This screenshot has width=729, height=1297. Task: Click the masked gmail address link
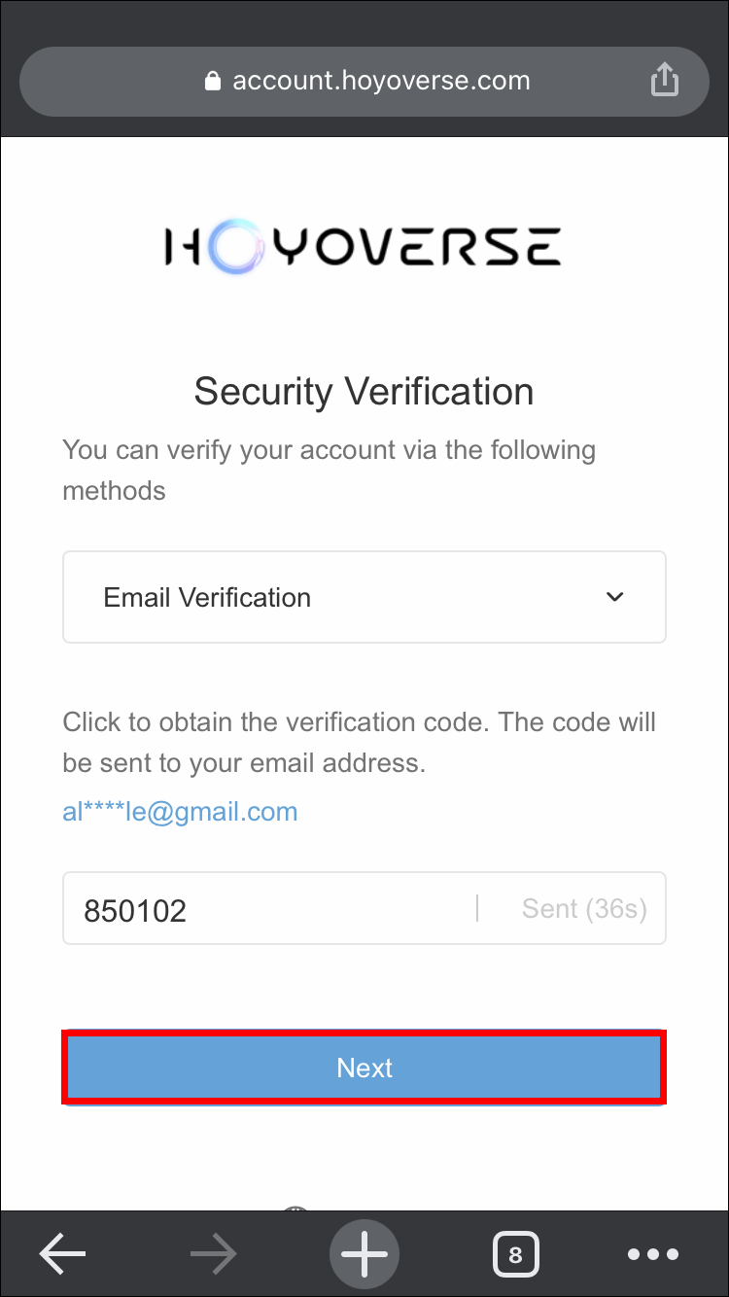tap(180, 812)
